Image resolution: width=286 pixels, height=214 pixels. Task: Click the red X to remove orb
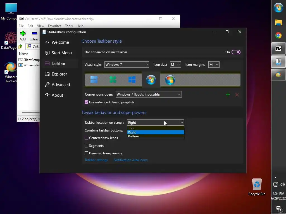coord(237,94)
